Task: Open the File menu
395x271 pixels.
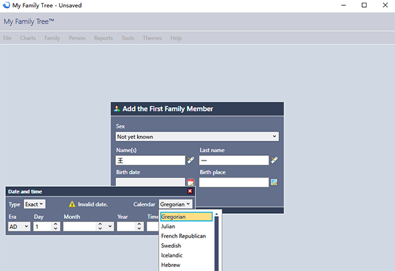Action: point(7,38)
